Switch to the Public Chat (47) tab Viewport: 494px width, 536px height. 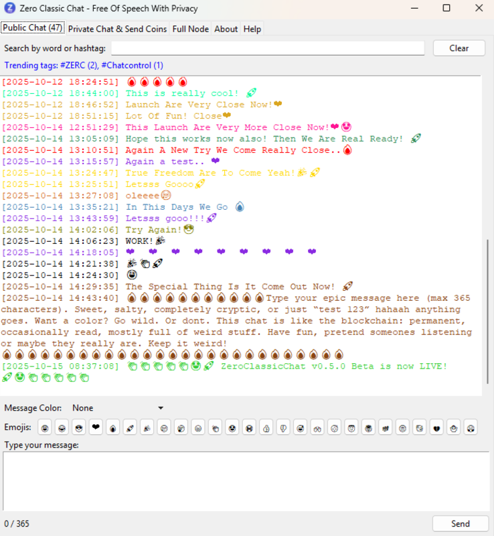coord(33,28)
